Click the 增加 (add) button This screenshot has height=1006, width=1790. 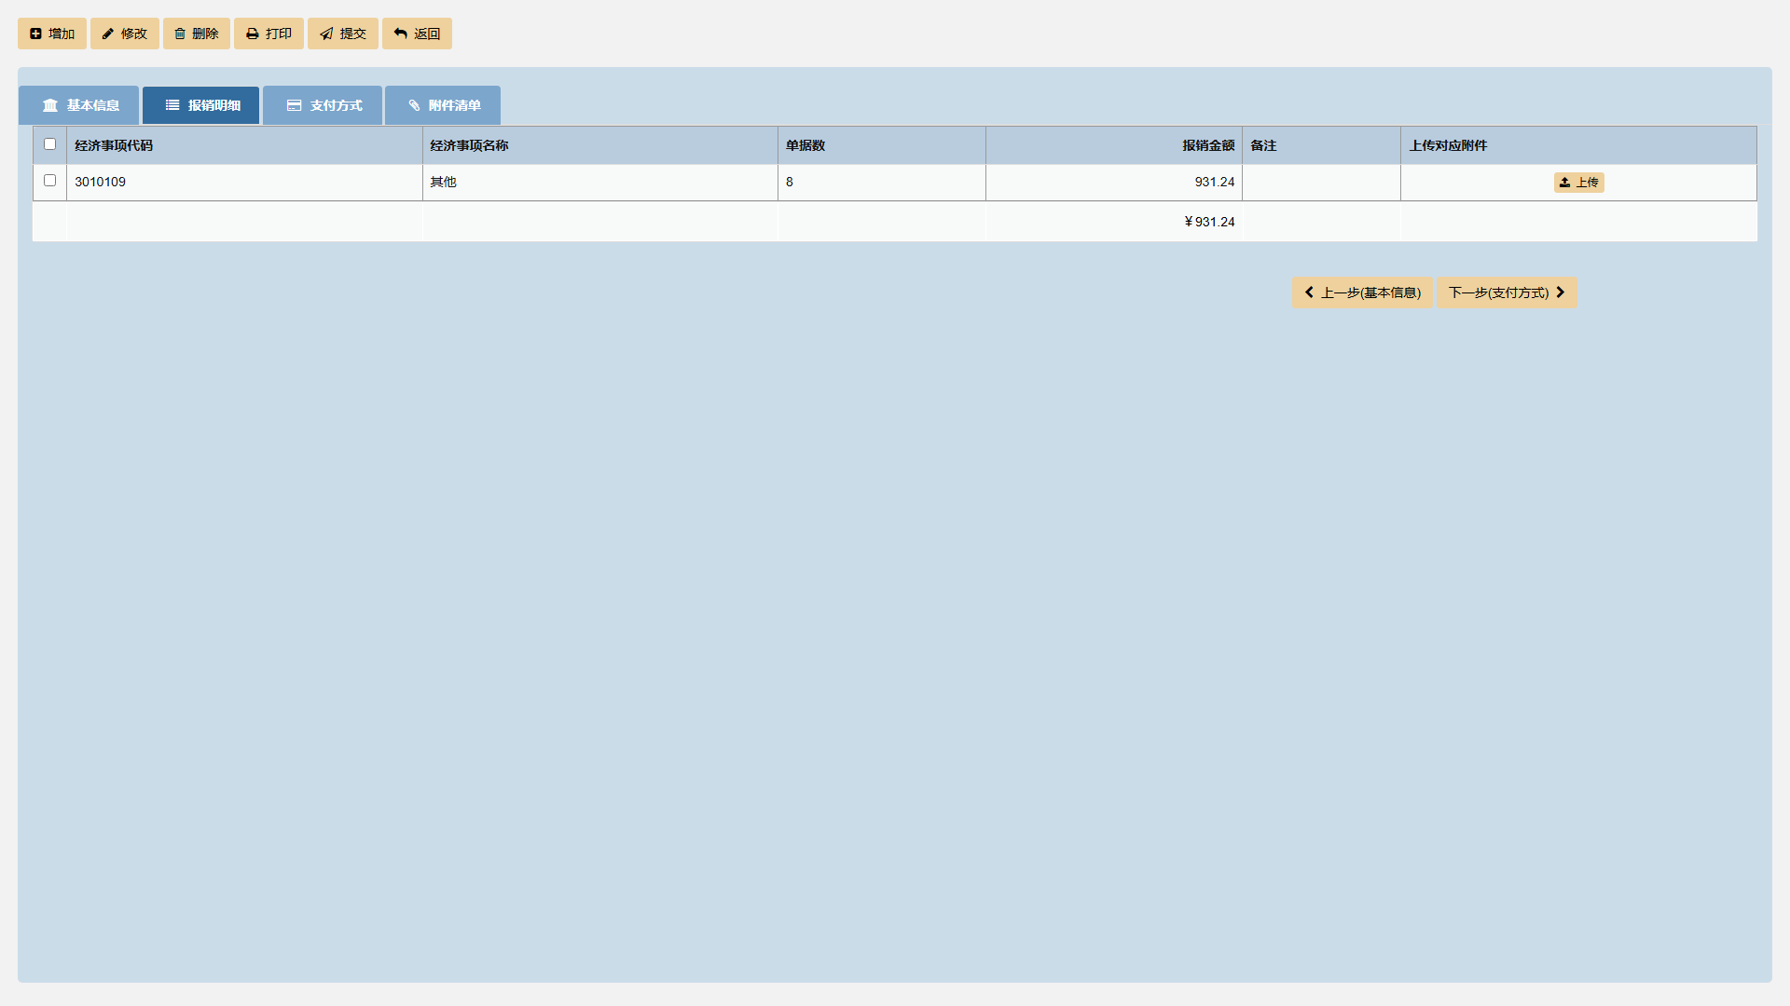[x=52, y=34]
